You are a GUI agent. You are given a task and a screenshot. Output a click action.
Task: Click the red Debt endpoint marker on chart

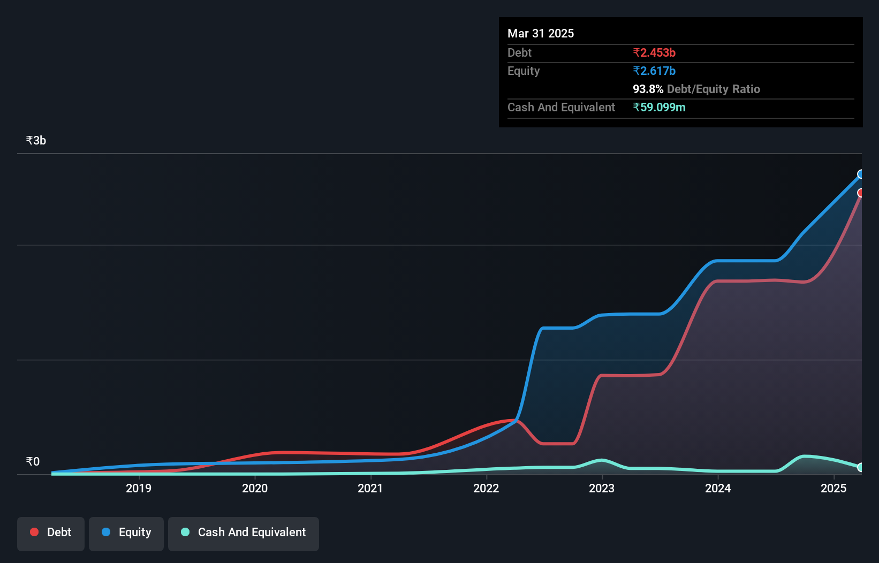861,193
